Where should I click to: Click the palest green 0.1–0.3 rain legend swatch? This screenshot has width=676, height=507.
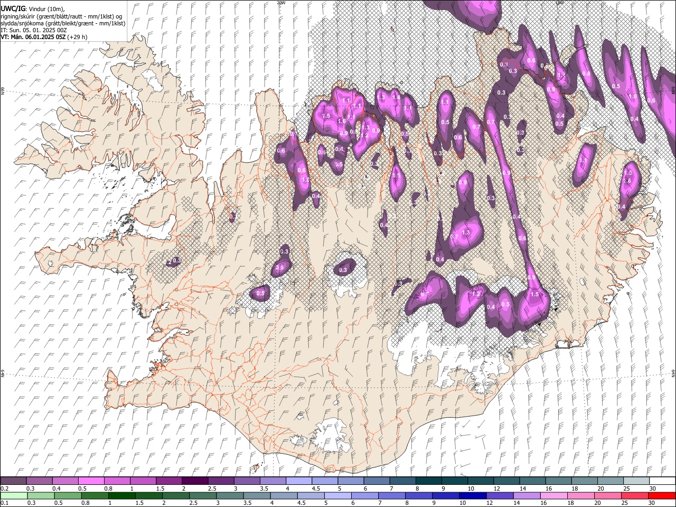[13, 495]
